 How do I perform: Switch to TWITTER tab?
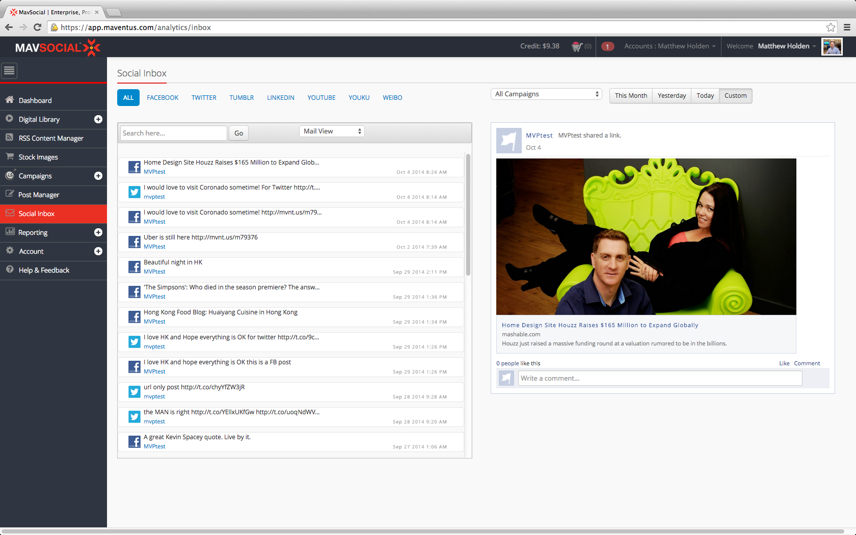pyautogui.click(x=204, y=98)
